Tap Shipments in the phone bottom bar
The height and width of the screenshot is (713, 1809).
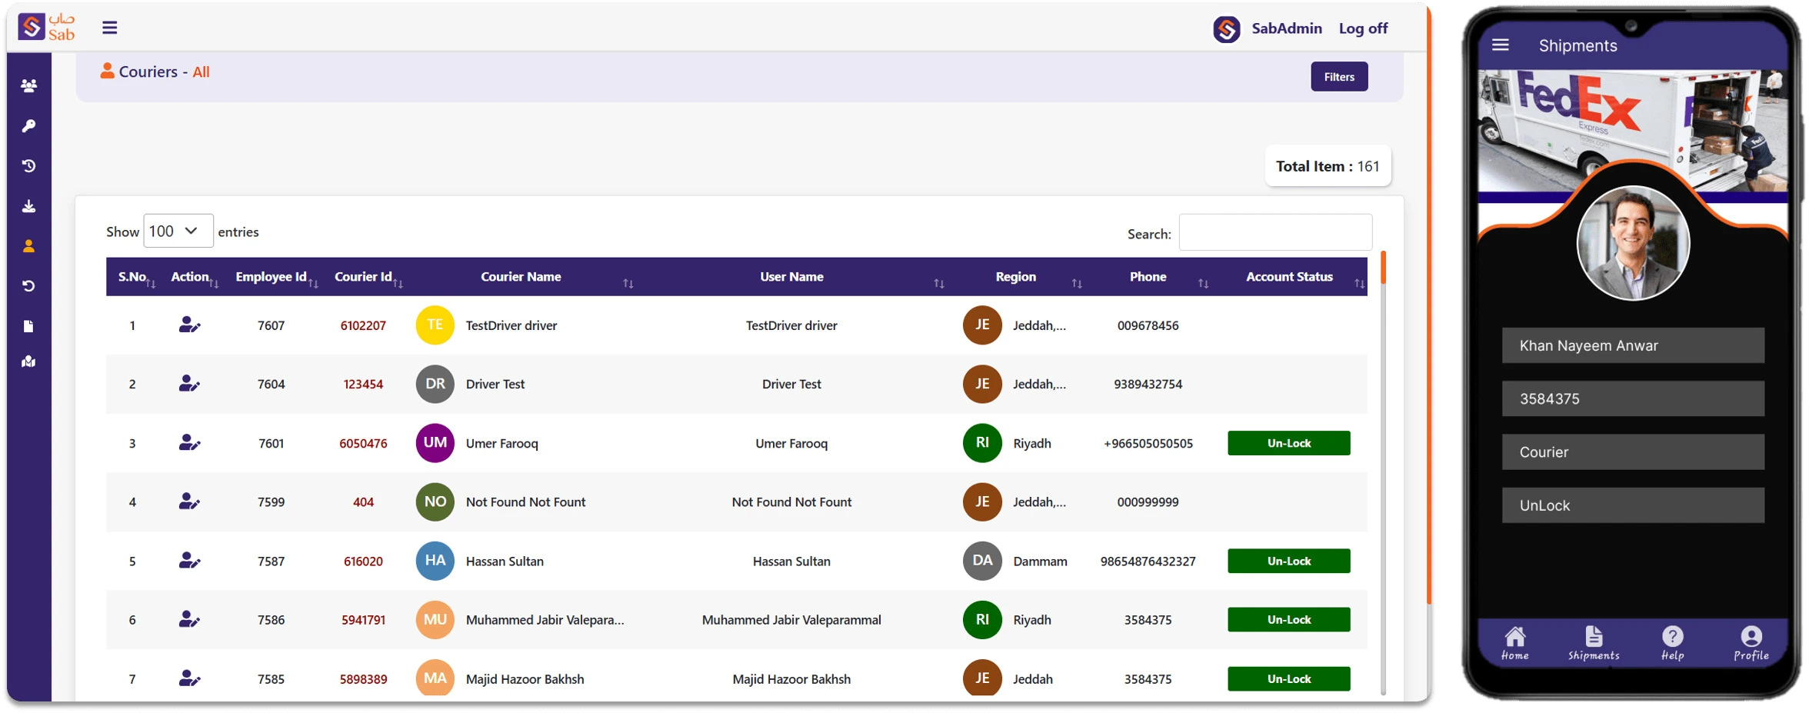click(x=1594, y=643)
